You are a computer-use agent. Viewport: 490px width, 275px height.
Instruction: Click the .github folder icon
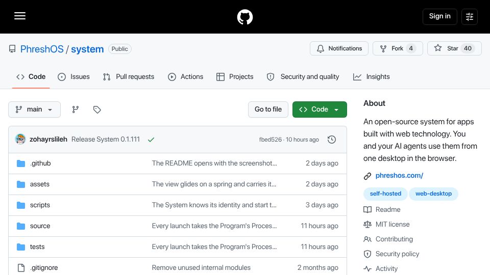coord(21,163)
